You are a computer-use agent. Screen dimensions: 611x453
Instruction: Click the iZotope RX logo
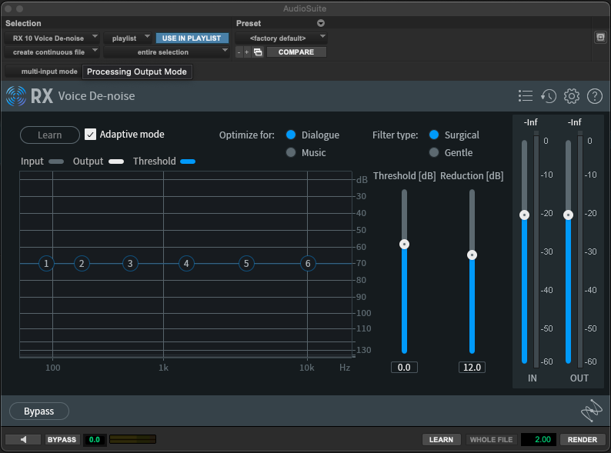[16, 96]
